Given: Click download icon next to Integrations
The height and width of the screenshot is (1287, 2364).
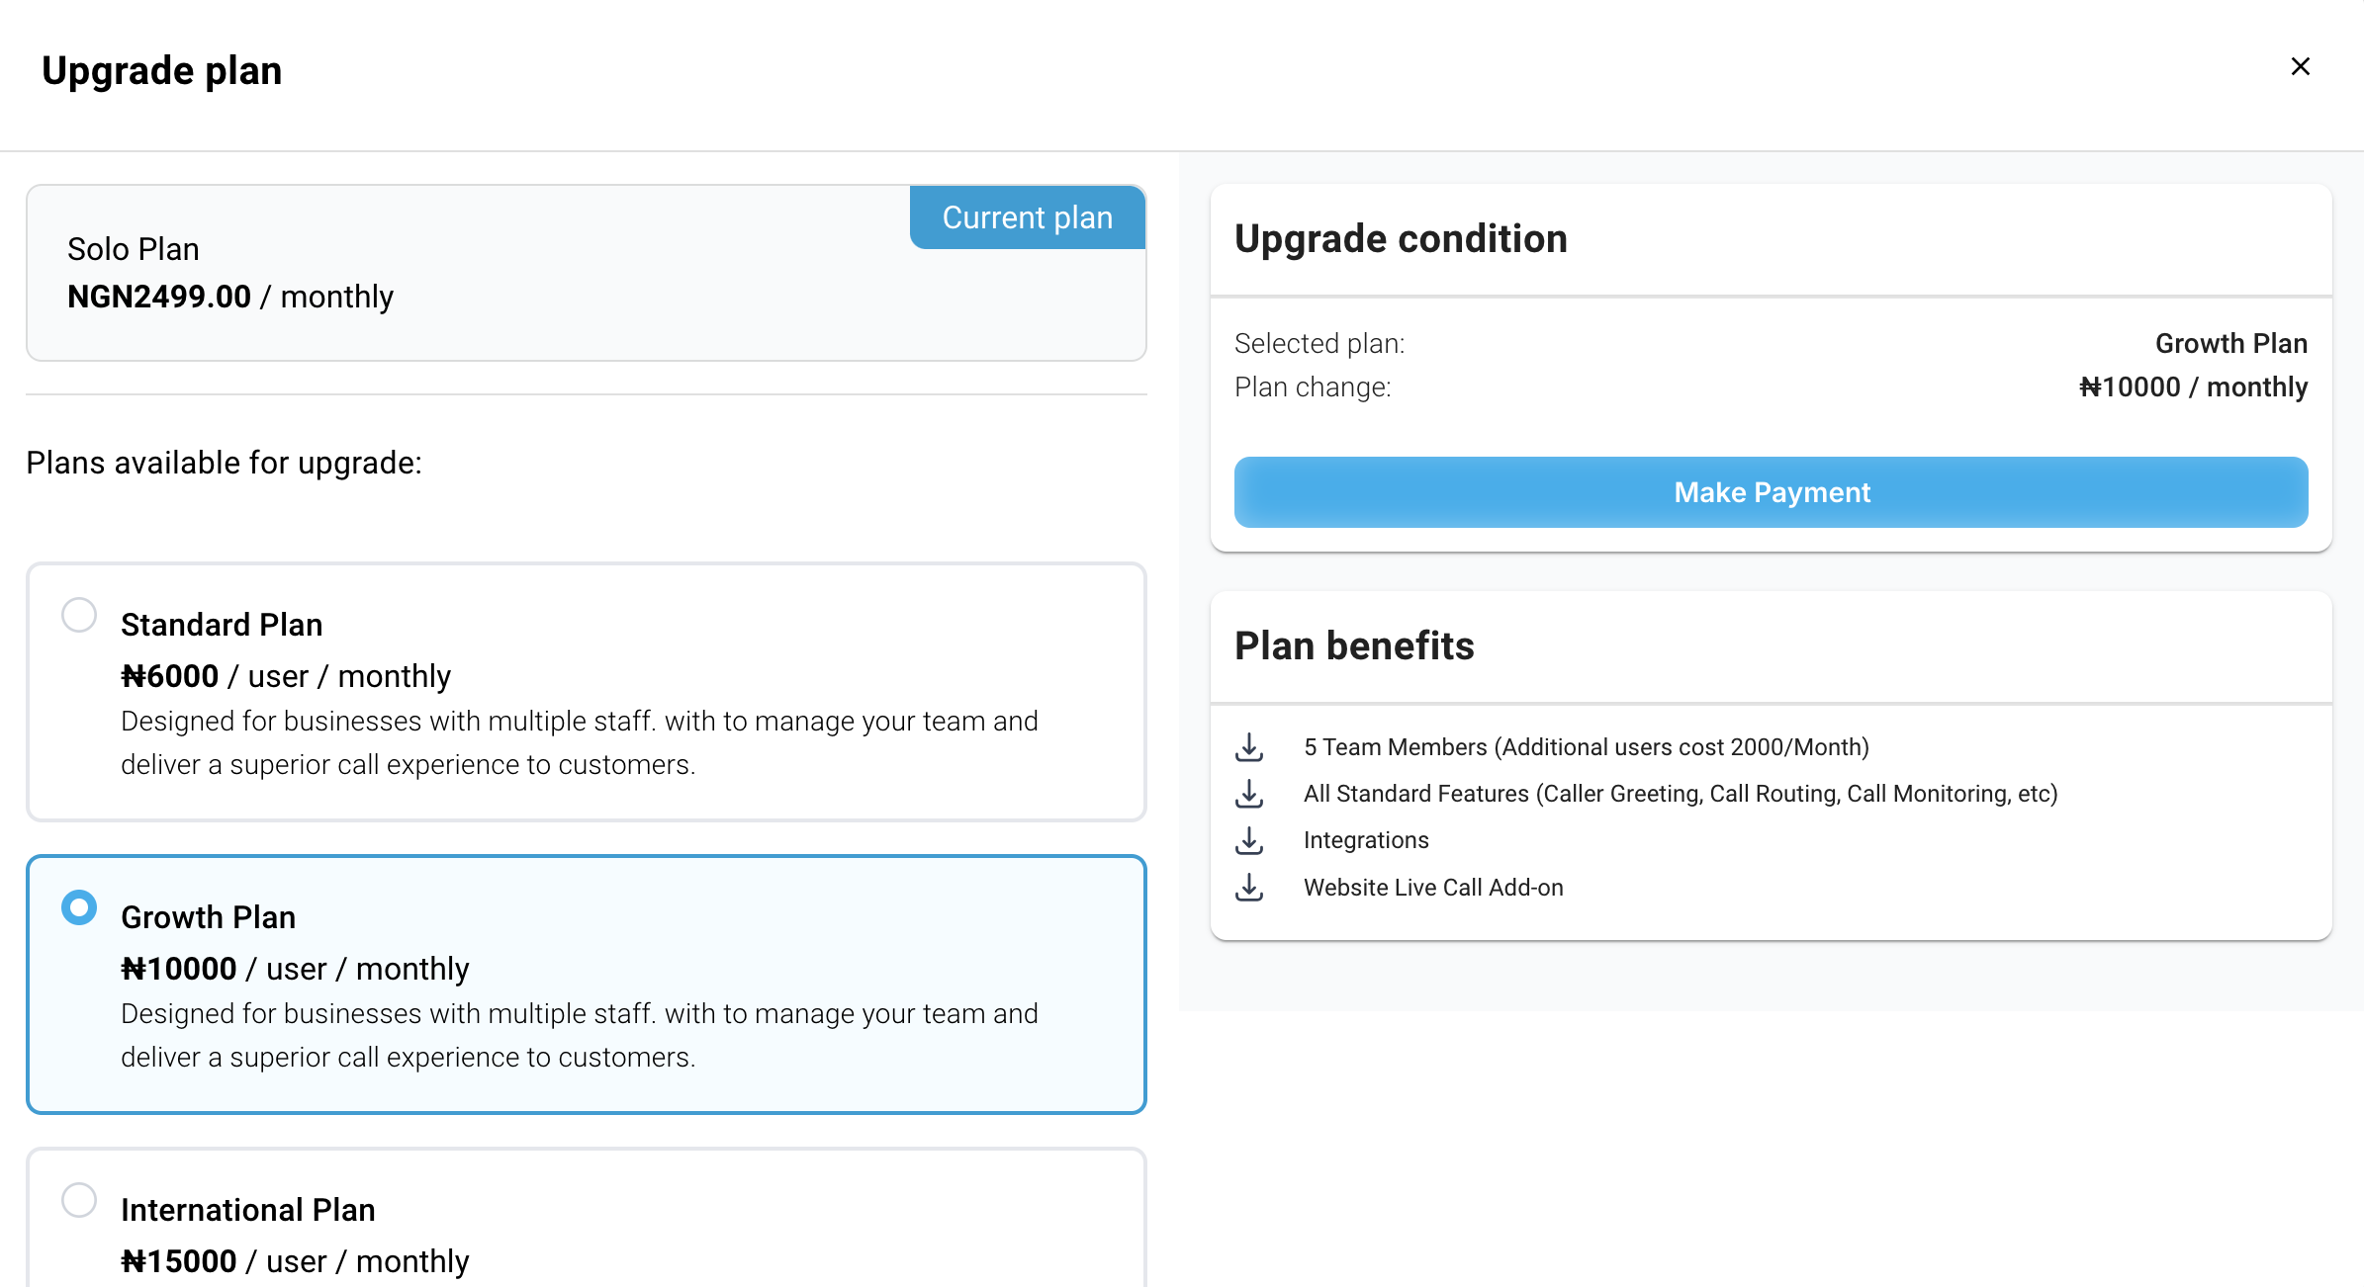Looking at the screenshot, I should pyautogui.click(x=1249, y=841).
